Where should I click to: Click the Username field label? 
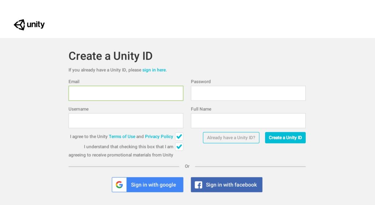78,109
